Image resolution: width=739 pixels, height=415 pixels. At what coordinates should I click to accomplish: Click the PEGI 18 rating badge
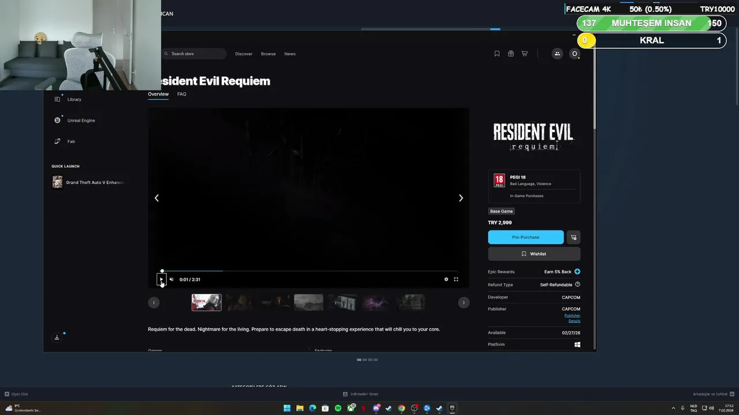coord(499,180)
